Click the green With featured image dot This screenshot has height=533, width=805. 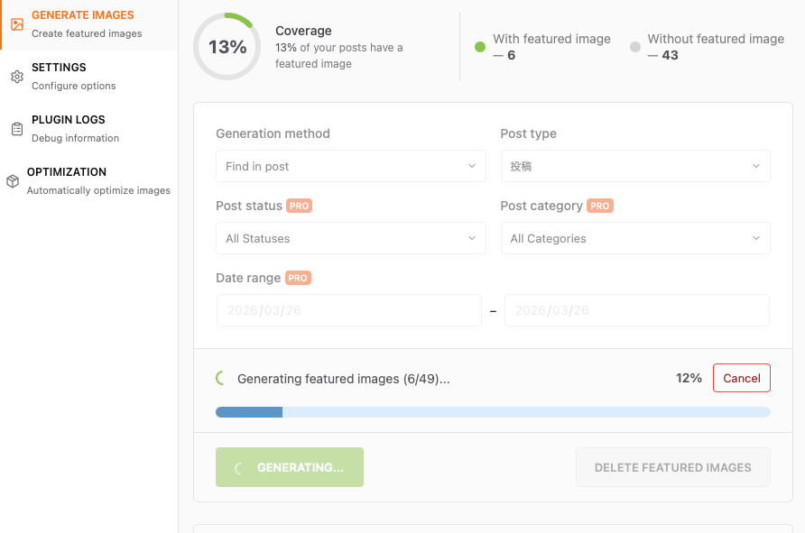[x=480, y=47]
